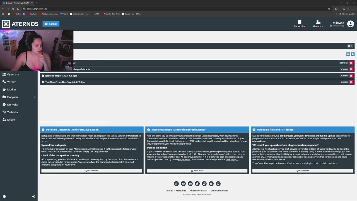Open Aternos Discord from footer
This screenshot has height=201, width=357.
(x=190, y=183)
